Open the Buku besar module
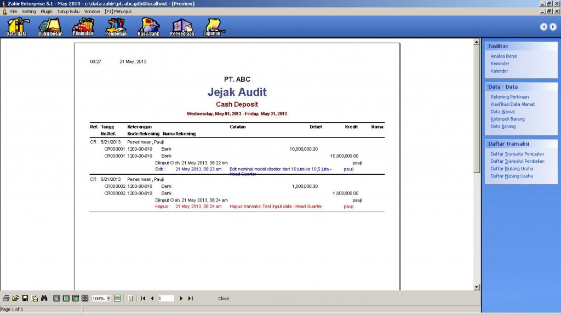The width and height of the screenshot is (561, 315). [x=50, y=26]
